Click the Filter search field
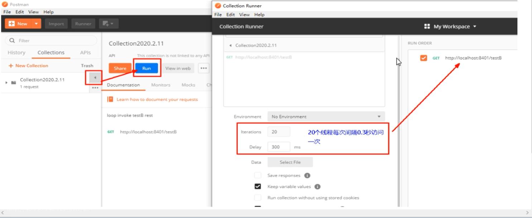Screen dimensions: 532x218 [x=51, y=40]
